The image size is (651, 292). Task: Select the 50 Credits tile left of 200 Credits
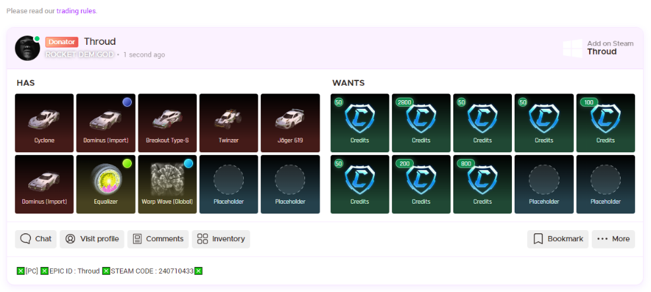tap(360, 185)
